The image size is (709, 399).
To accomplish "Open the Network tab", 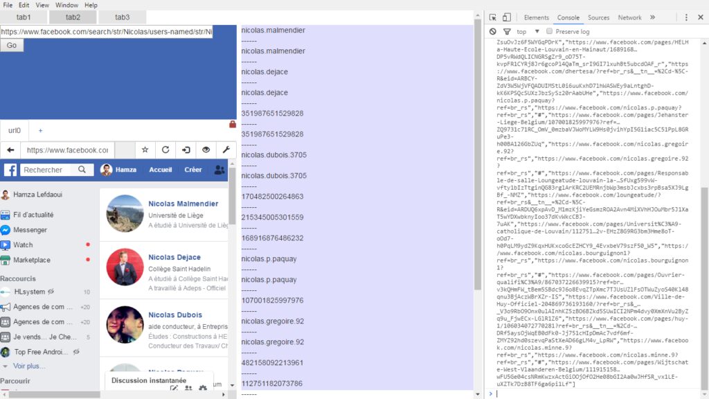I will (630, 17).
